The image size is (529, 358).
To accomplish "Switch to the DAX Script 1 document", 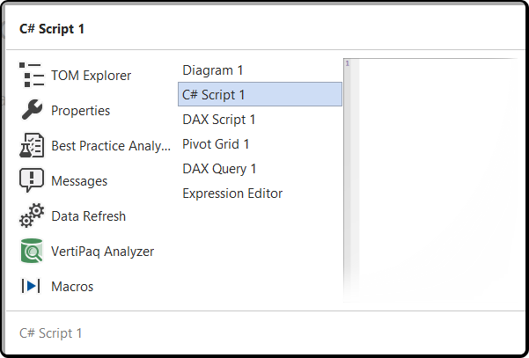I will pyautogui.click(x=219, y=120).
